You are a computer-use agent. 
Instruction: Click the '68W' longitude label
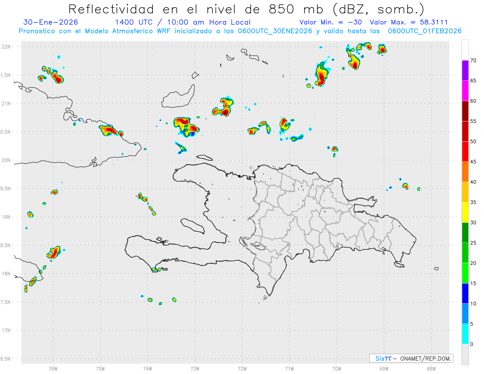[x=431, y=368]
